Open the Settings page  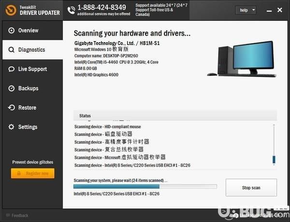[x=32, y=127]
